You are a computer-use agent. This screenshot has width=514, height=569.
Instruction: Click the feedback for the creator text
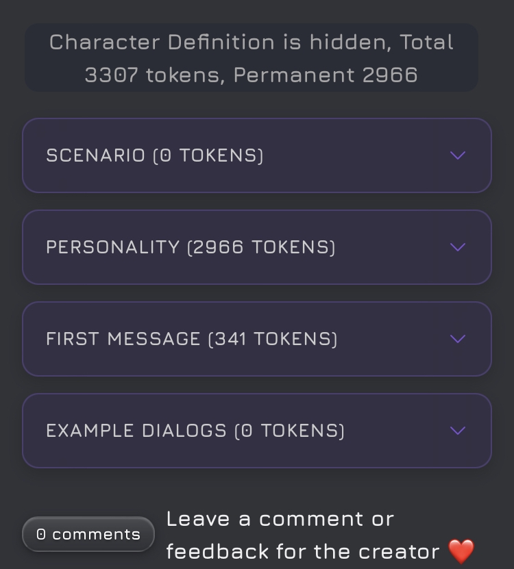click(x=303, y=551)
